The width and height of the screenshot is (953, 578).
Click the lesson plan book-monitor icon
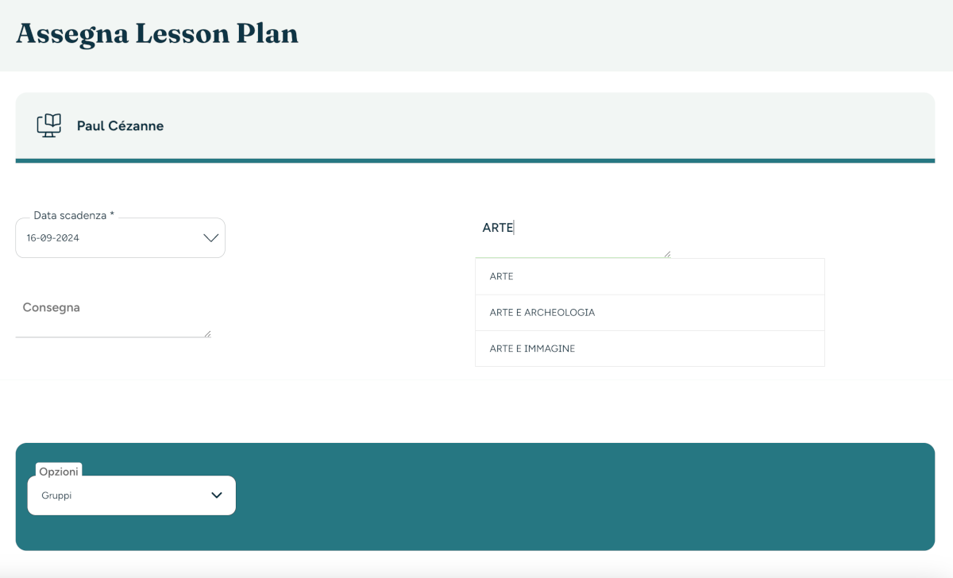click(x=49, y=125)
